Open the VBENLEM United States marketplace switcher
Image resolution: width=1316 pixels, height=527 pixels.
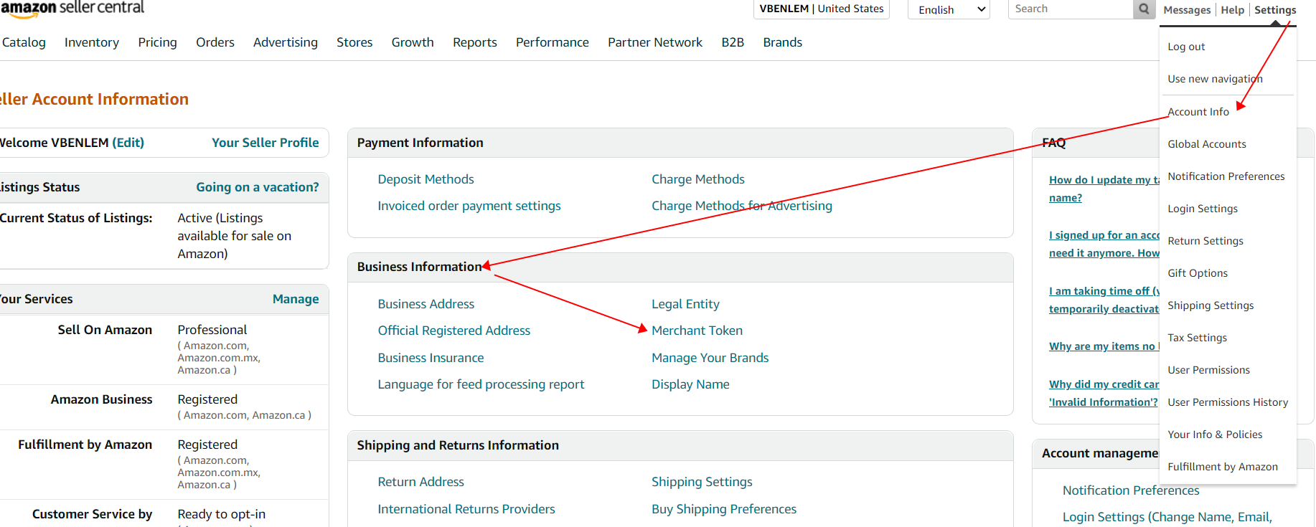(x=822, y=9)
